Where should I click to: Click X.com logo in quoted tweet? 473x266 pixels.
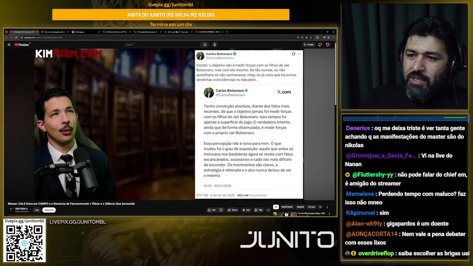(284, 92)
